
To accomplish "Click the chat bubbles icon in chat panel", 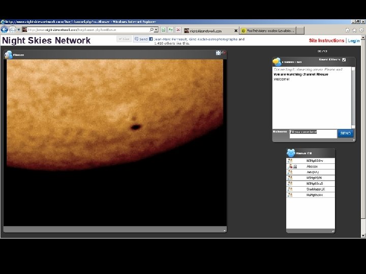I will 277,61.
